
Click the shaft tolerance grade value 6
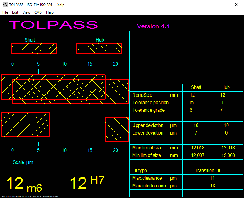[191, 110]
